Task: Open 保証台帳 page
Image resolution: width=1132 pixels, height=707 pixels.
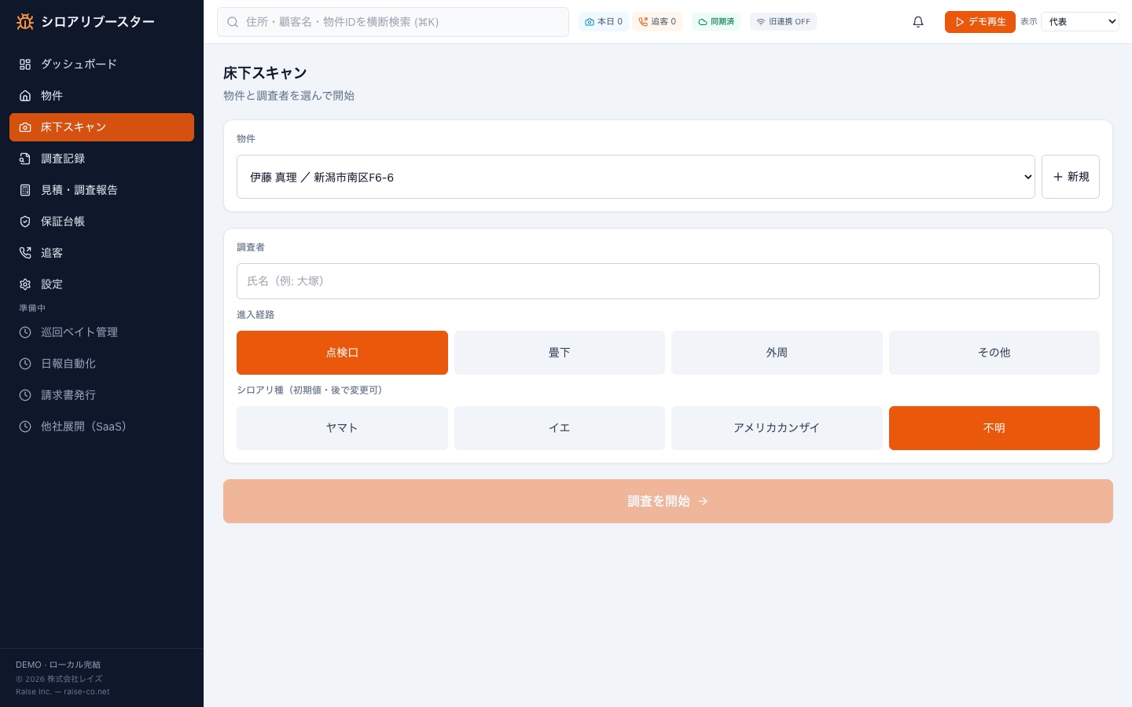Action: (x=101, y=222)
